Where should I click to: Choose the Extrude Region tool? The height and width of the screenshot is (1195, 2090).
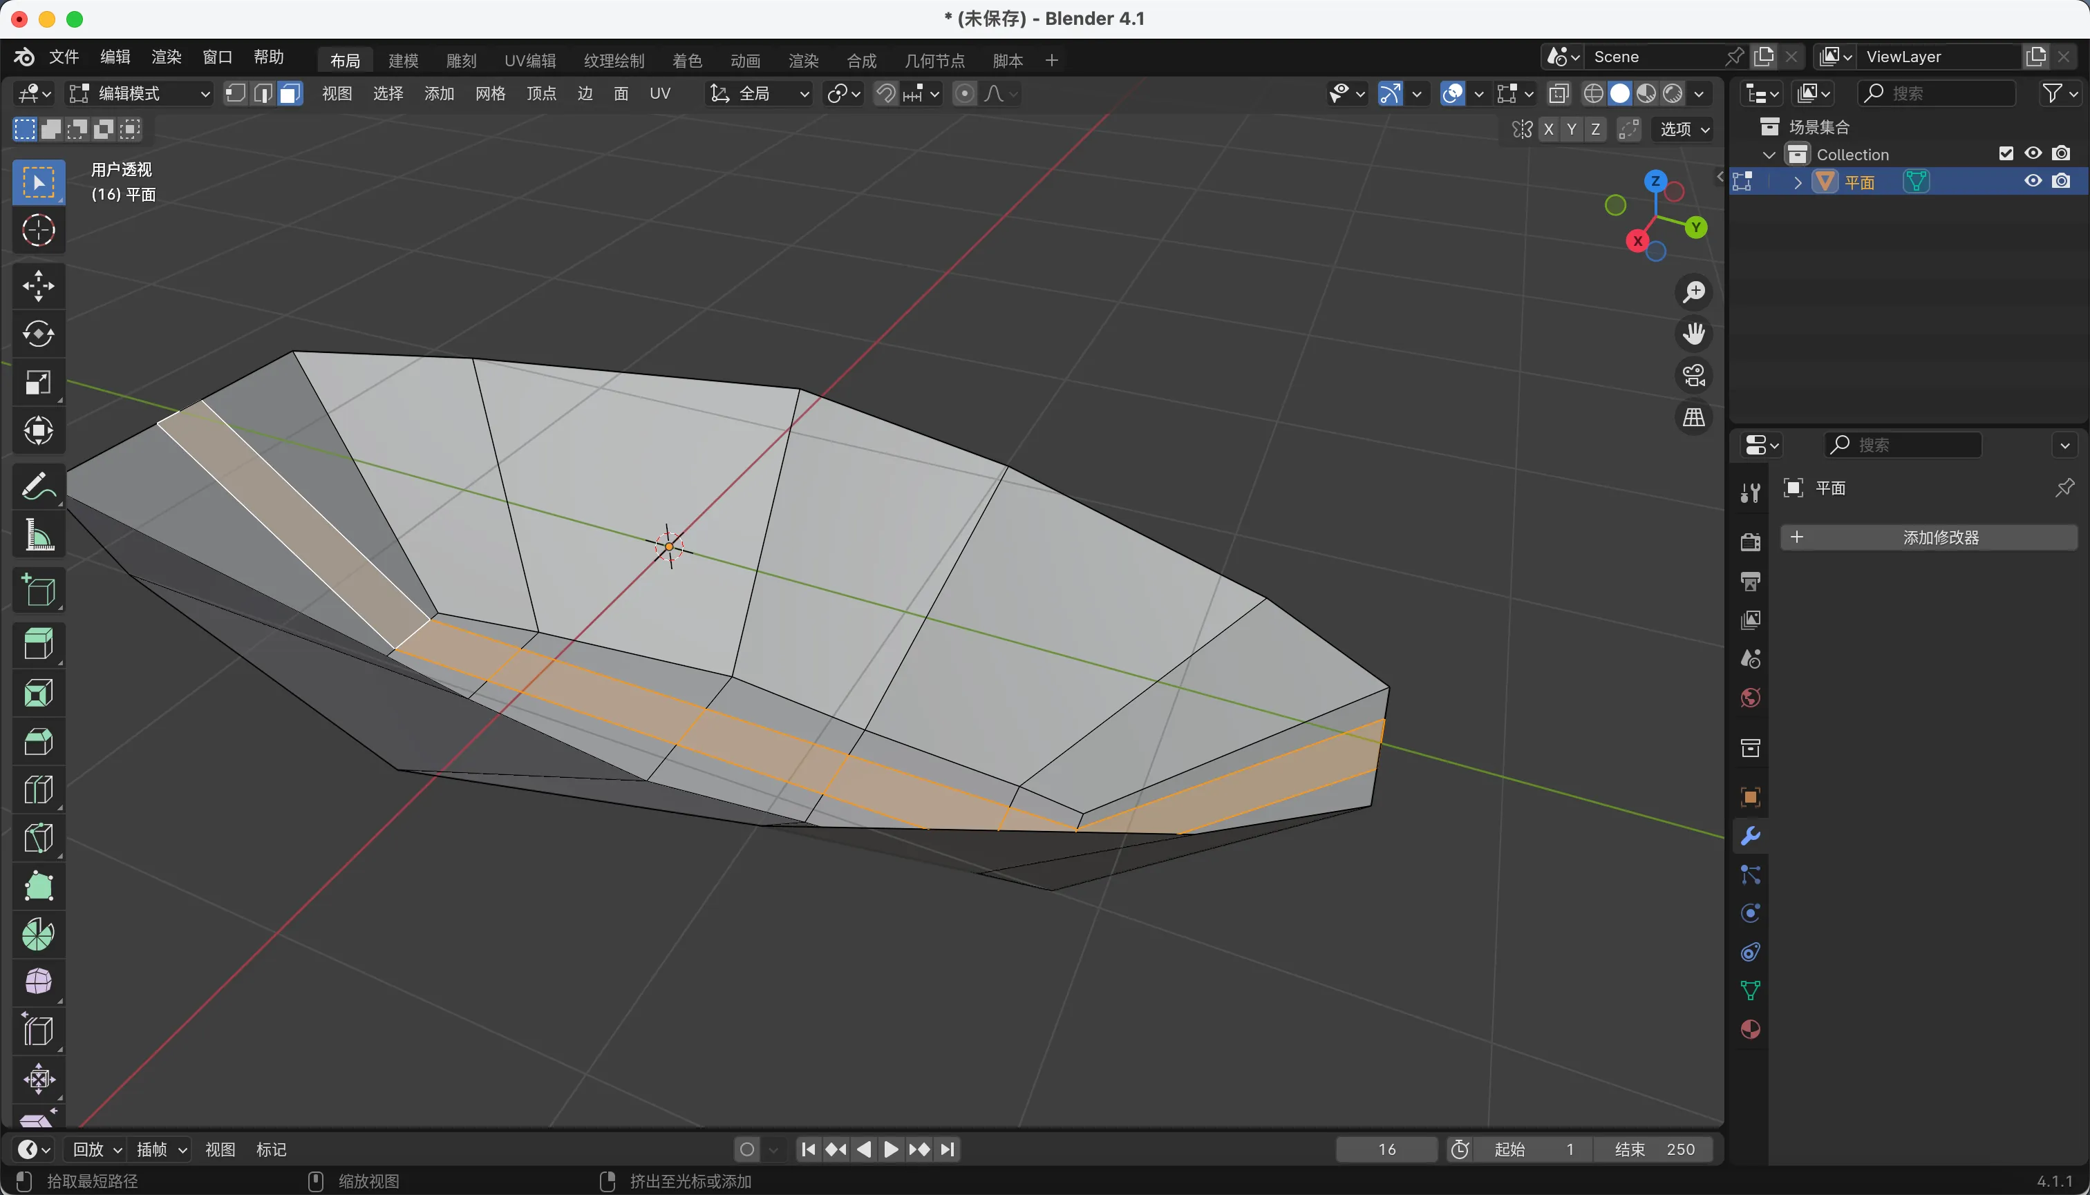point(39,644)
